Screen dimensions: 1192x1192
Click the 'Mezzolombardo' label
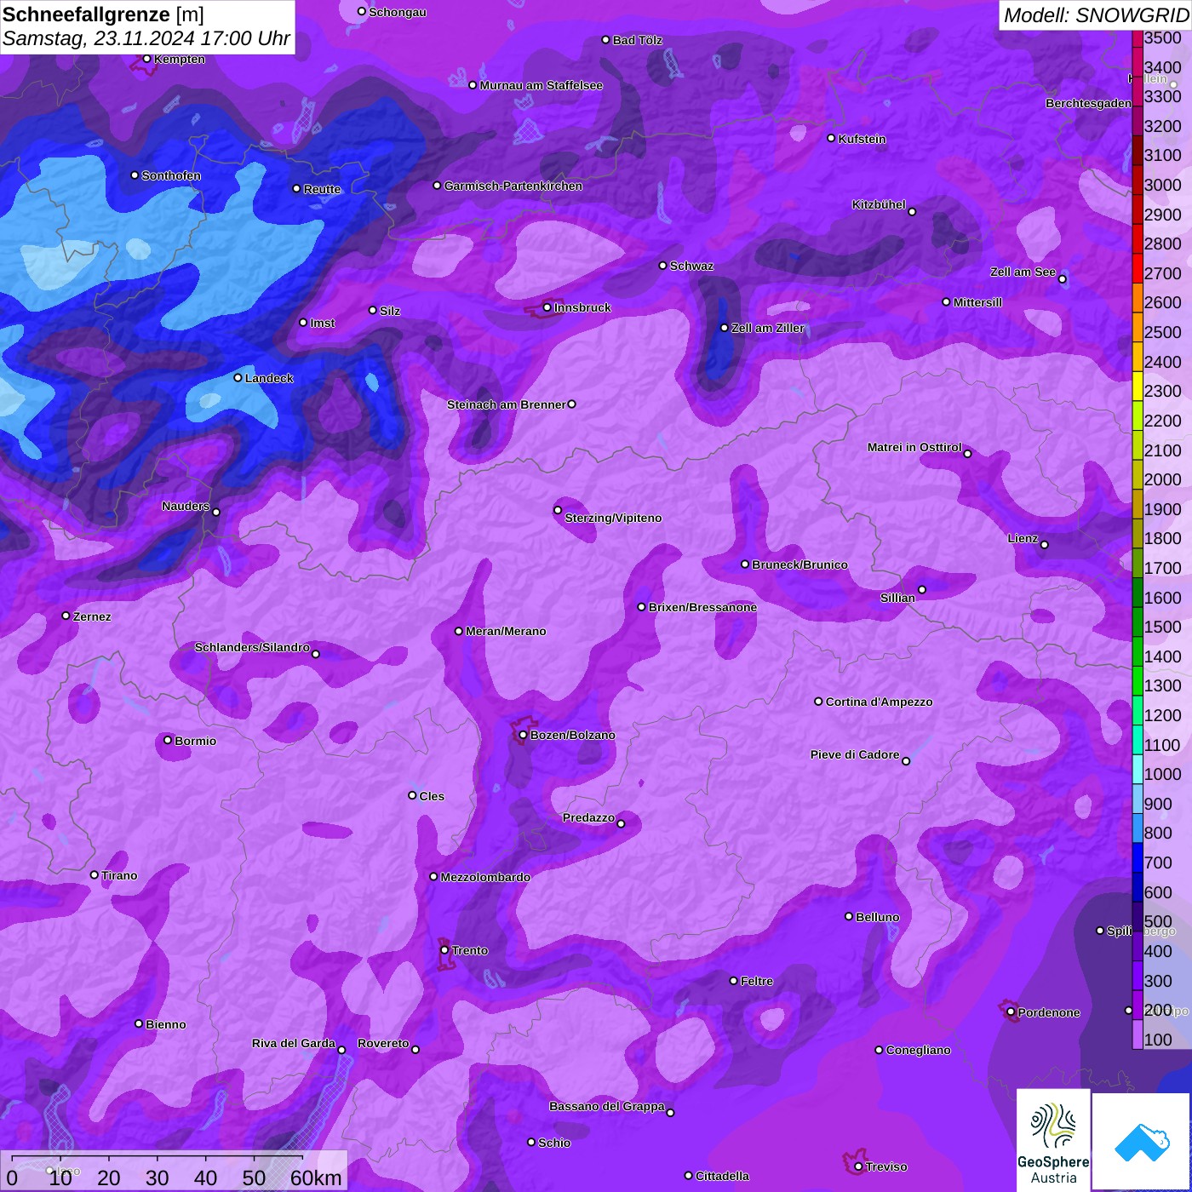[485, 877]
